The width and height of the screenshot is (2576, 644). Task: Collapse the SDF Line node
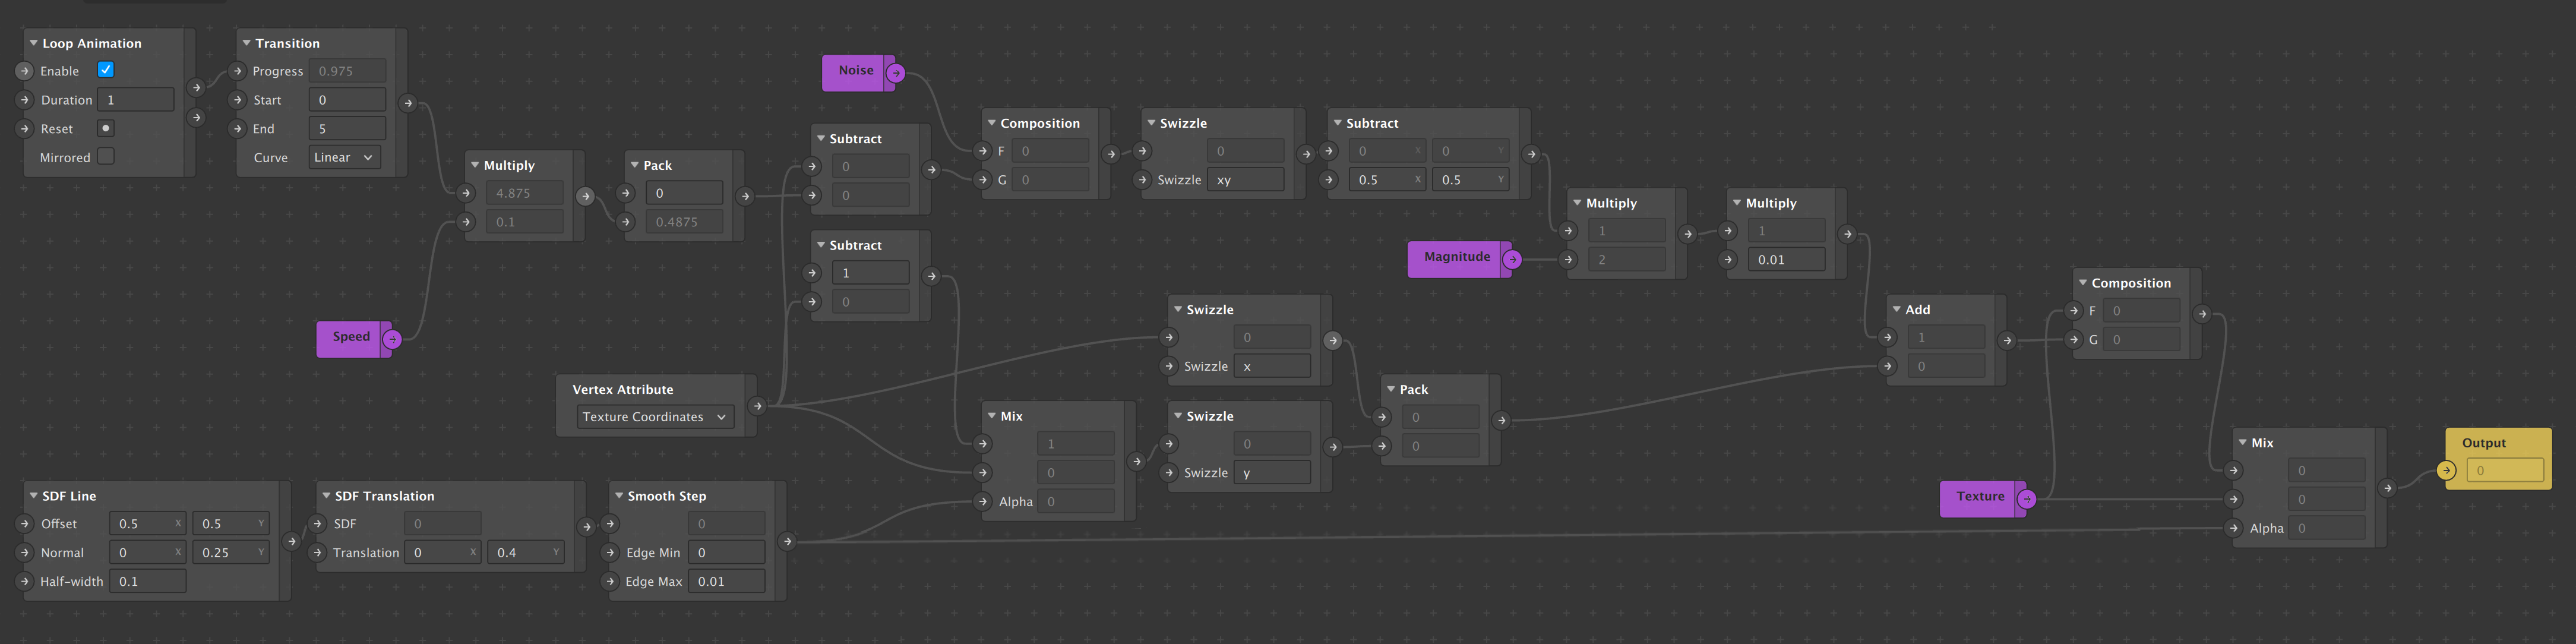pos(33,495)
